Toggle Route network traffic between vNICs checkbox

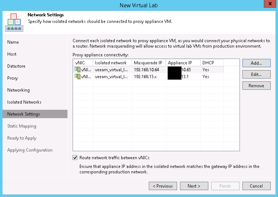[x=75, y=158]
